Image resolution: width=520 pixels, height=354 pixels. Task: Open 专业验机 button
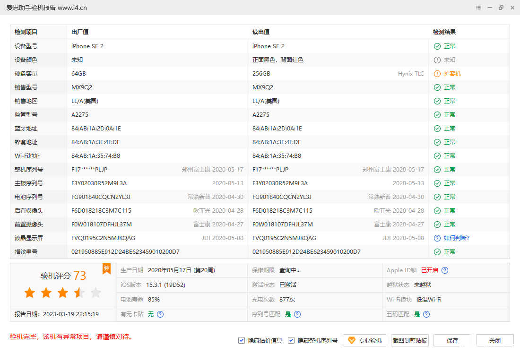tap(364, 340)
